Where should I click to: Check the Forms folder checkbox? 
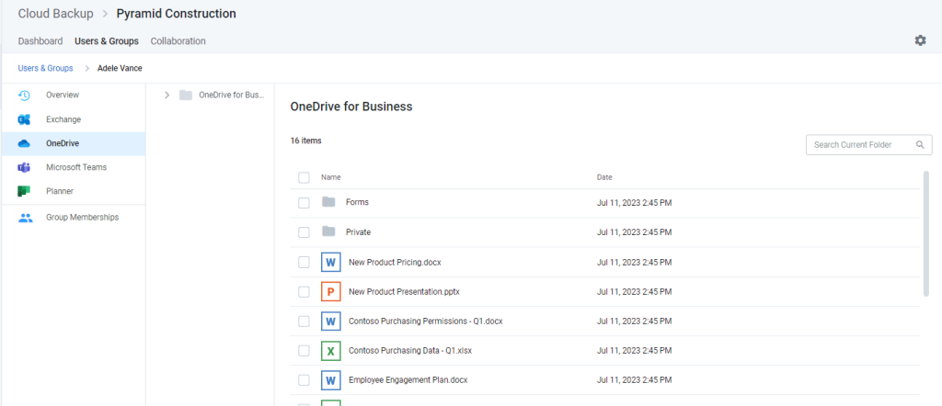[304, 203]
